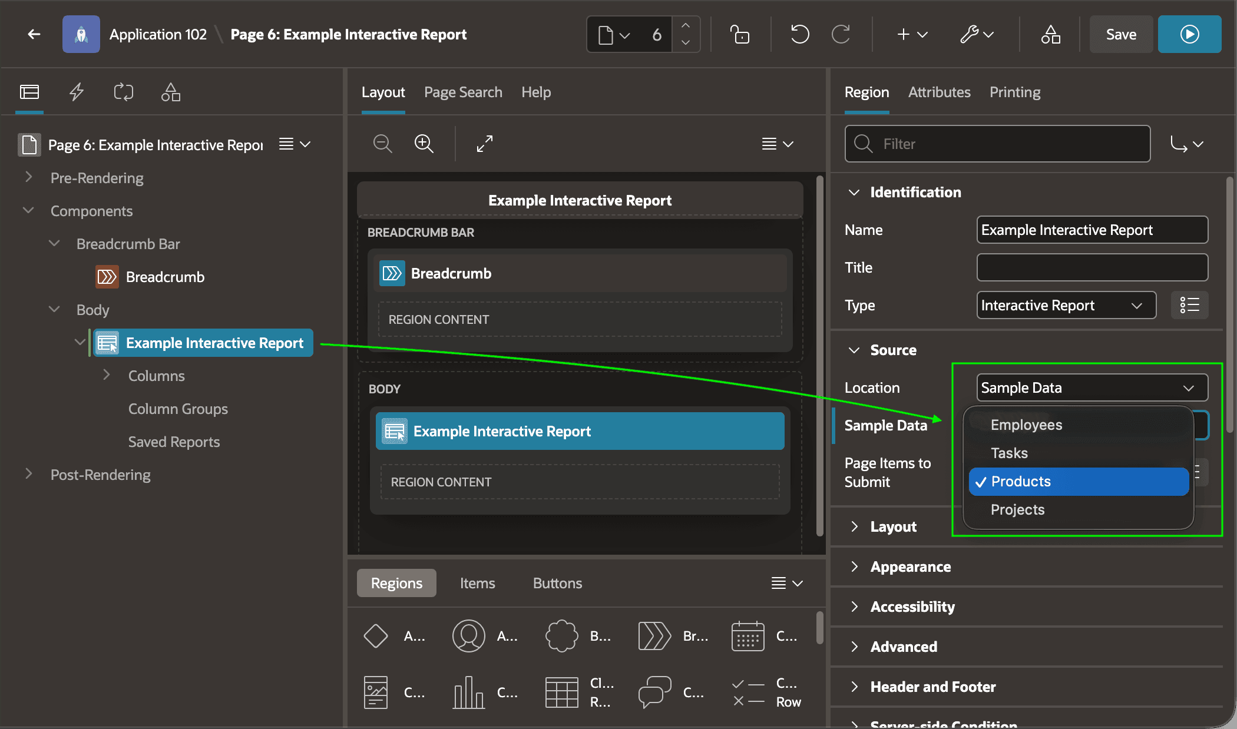Switch to the Regions gallery tab
Image resolution: width=1237 pixels, height=729 pixels.
pyautogui.click(x=396, y=583)
